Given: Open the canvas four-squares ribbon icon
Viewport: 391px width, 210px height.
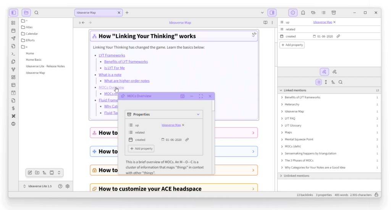Looking at the screenshot, I should click(x=13, y=77).
